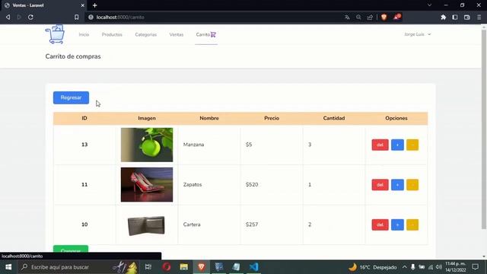Click the page vertical scrollbar

point(484,130)
